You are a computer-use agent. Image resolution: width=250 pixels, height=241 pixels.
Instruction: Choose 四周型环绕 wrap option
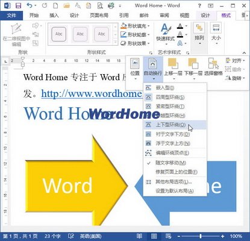[x=175, y=98]
